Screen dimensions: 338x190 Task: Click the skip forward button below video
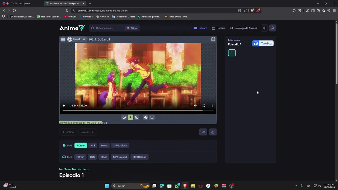point(137,117)
